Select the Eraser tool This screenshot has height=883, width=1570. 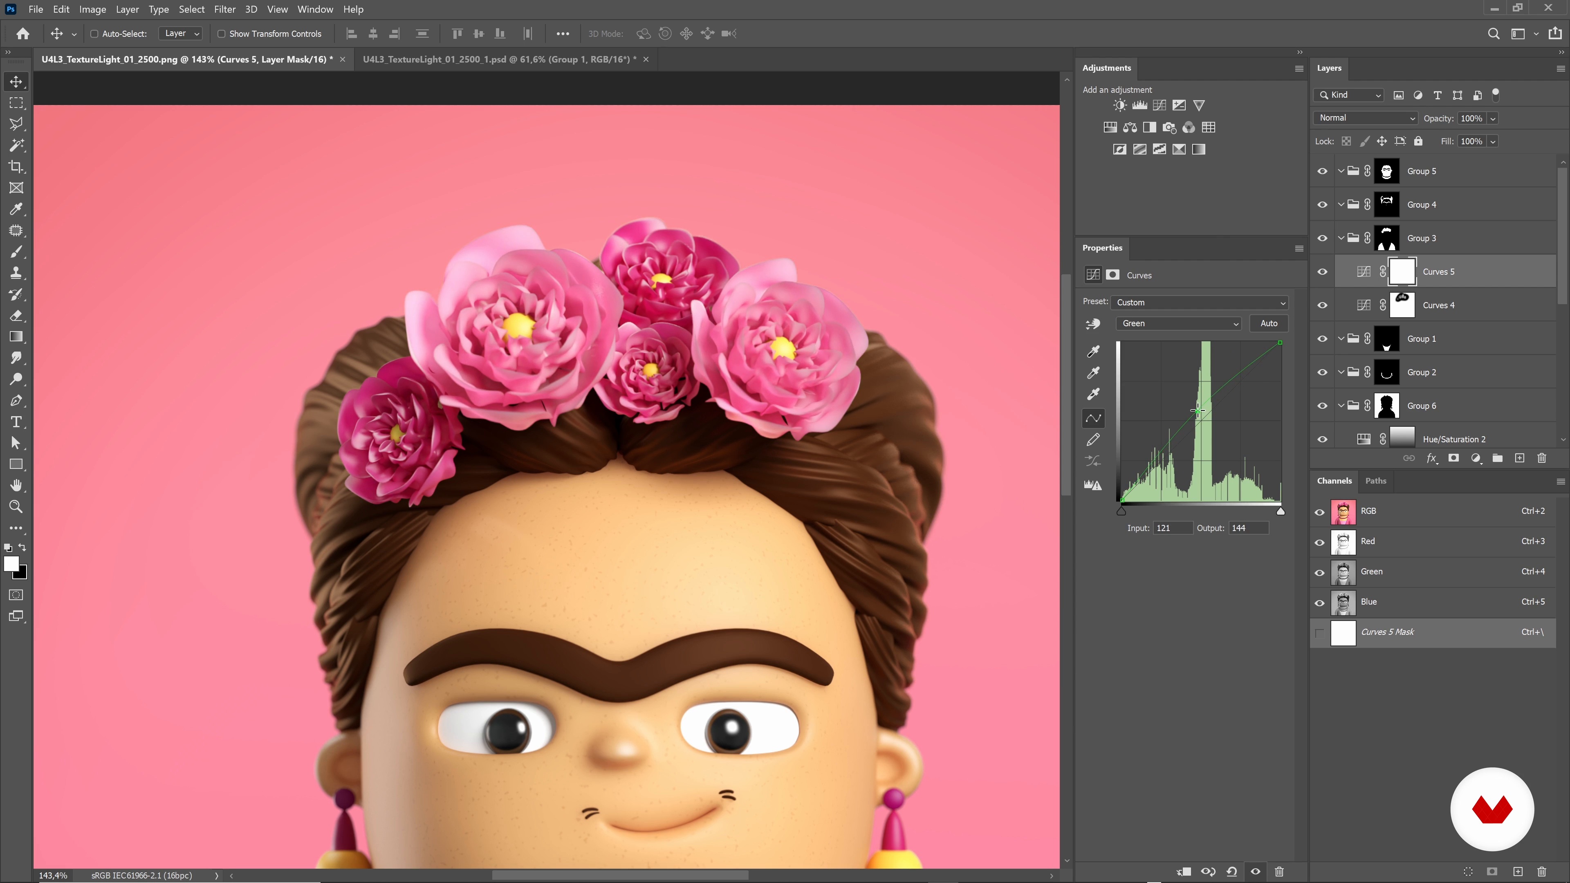pos(16,316)
